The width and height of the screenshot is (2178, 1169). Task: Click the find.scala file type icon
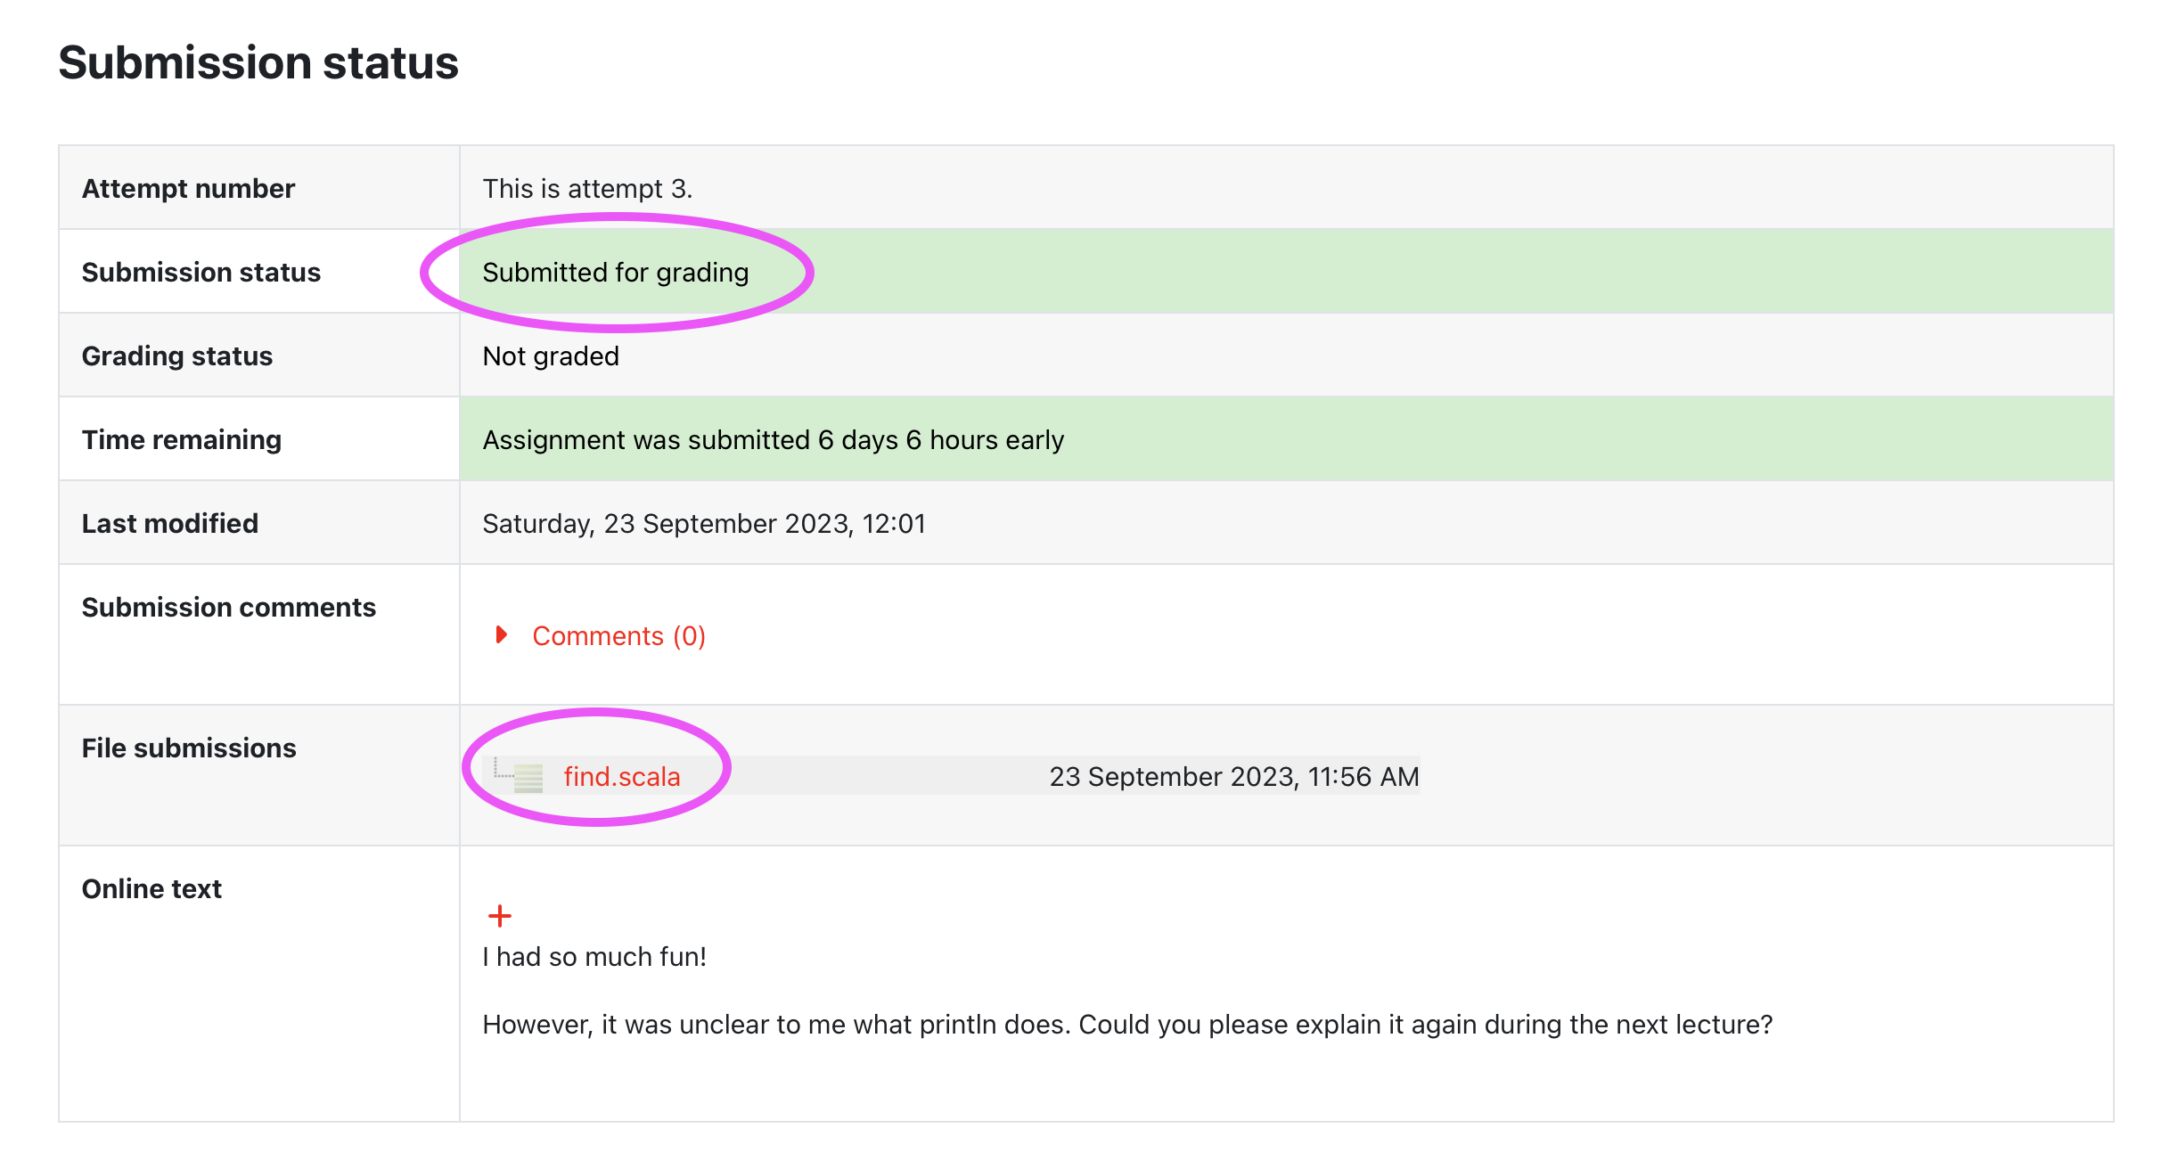pos(528,778)
